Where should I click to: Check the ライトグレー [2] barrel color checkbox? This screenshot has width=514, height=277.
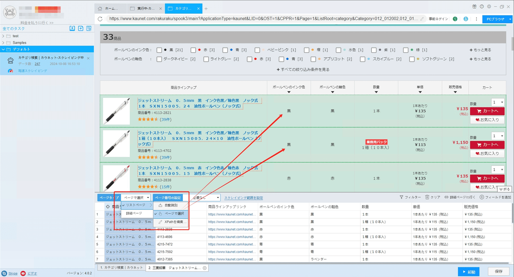[x=206, y=59]
